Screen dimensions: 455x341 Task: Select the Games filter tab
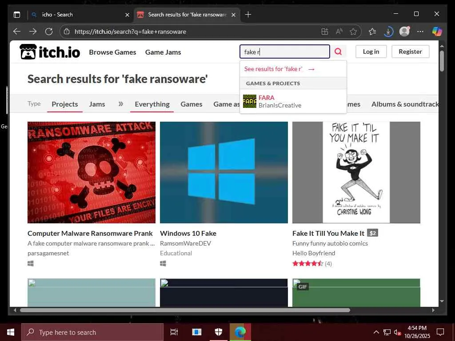tap(191, 104)
